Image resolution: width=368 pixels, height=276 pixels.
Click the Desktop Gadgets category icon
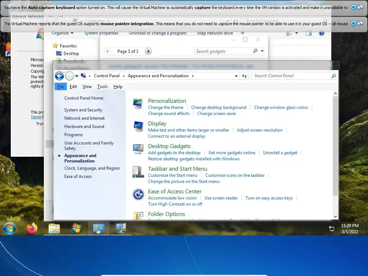click(x=138, y=149)
